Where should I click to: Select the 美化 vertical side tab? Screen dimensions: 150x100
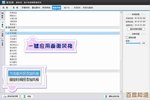tap(2, 25)
